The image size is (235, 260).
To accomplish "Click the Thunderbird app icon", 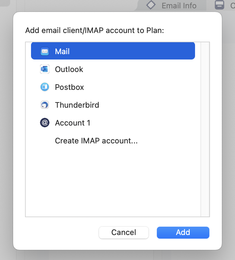I will tap(45, 105).
